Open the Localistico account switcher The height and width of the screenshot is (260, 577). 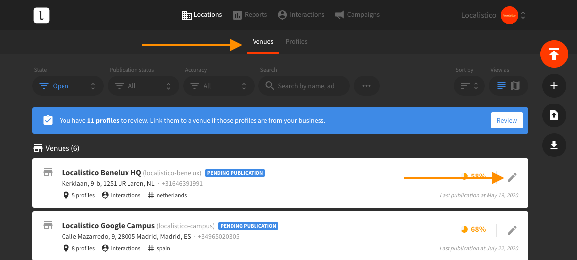(x=494, y=16)
